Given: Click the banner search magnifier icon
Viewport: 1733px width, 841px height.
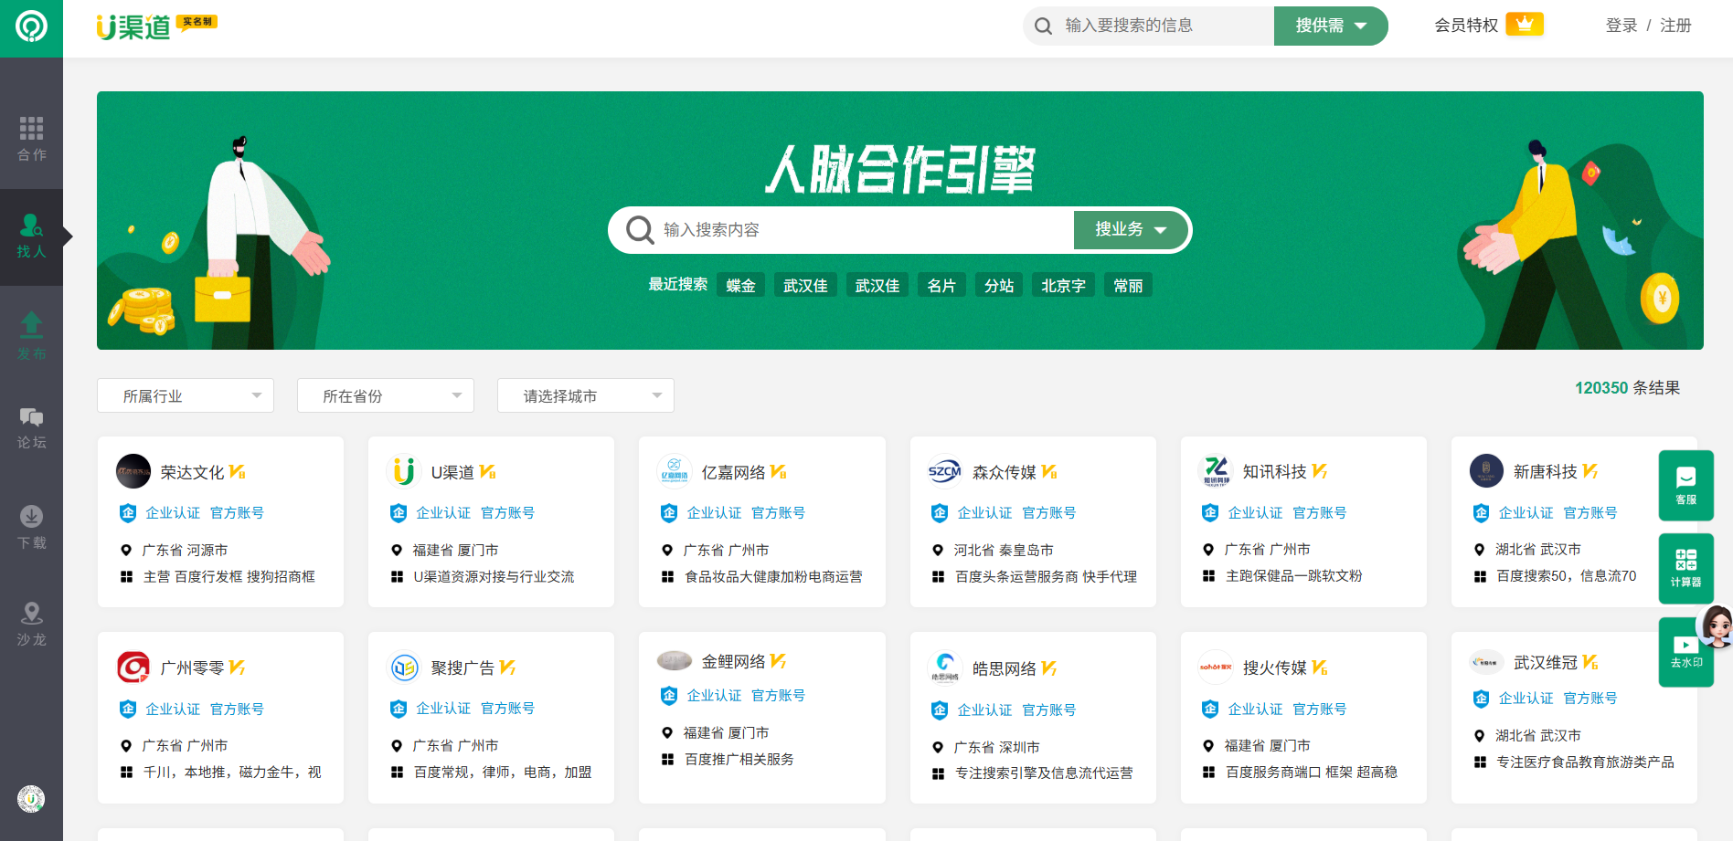Looking at the screenshot, I should click(639, 230).
